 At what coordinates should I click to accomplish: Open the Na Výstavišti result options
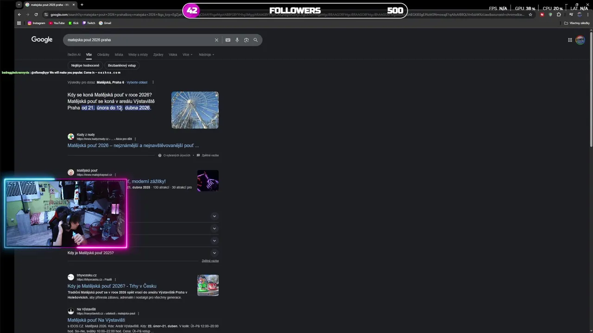point(138,314)
